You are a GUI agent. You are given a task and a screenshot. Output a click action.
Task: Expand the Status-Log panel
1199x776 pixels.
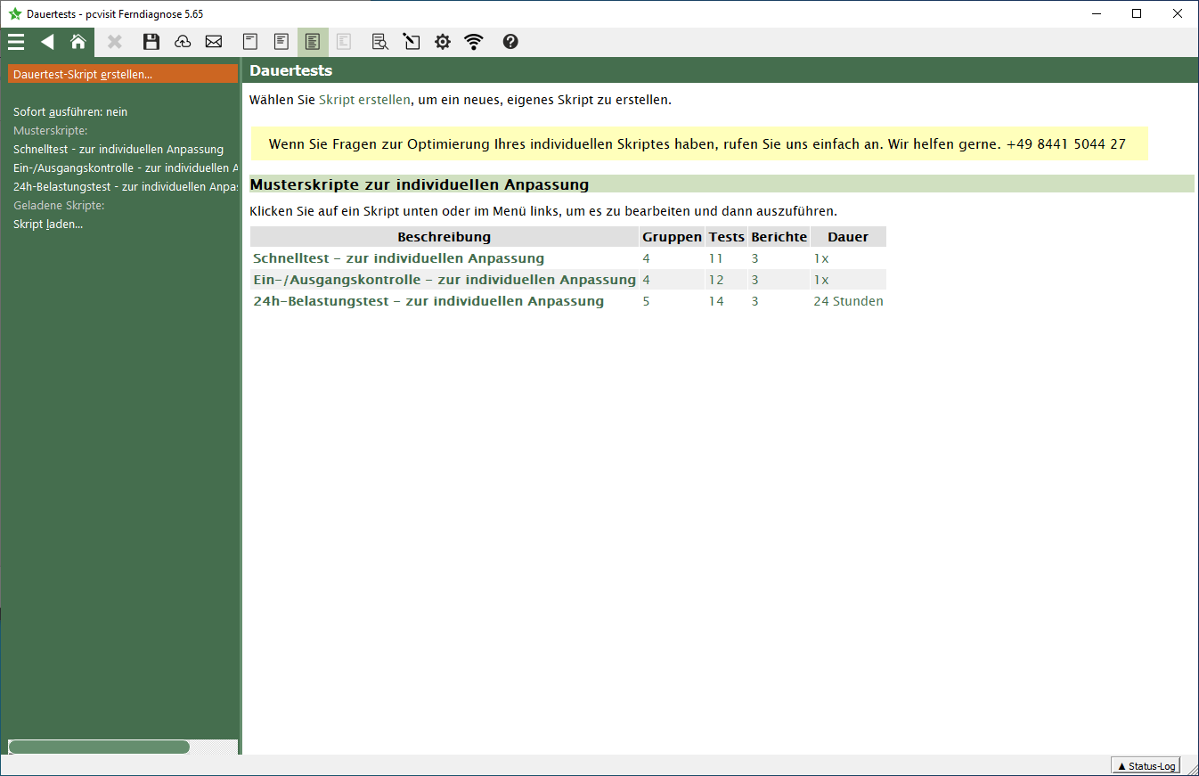click(1146, 766)
